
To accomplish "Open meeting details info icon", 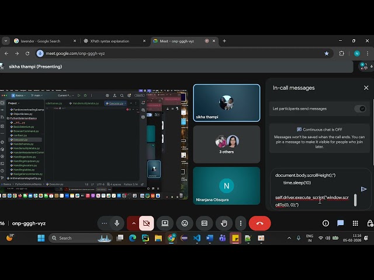I will click(325, 223).
